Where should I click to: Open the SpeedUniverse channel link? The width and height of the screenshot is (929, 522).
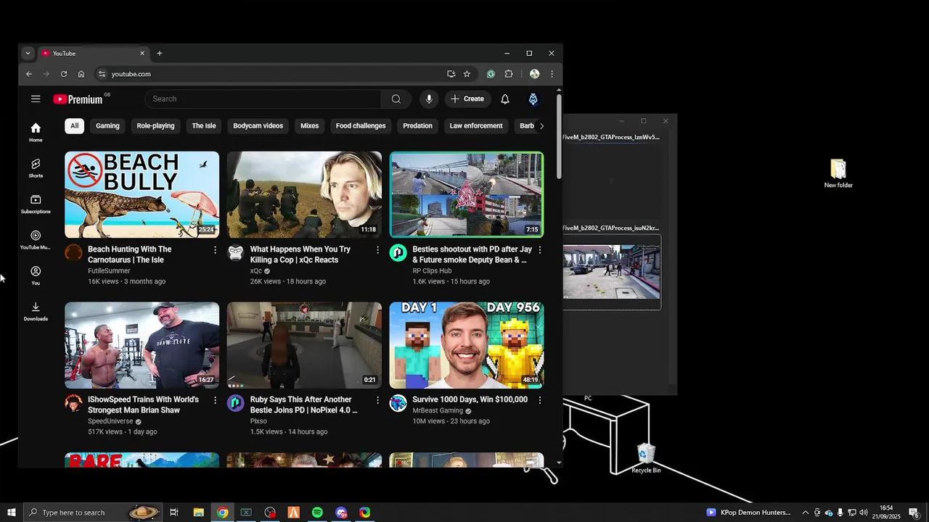point(110,421)
